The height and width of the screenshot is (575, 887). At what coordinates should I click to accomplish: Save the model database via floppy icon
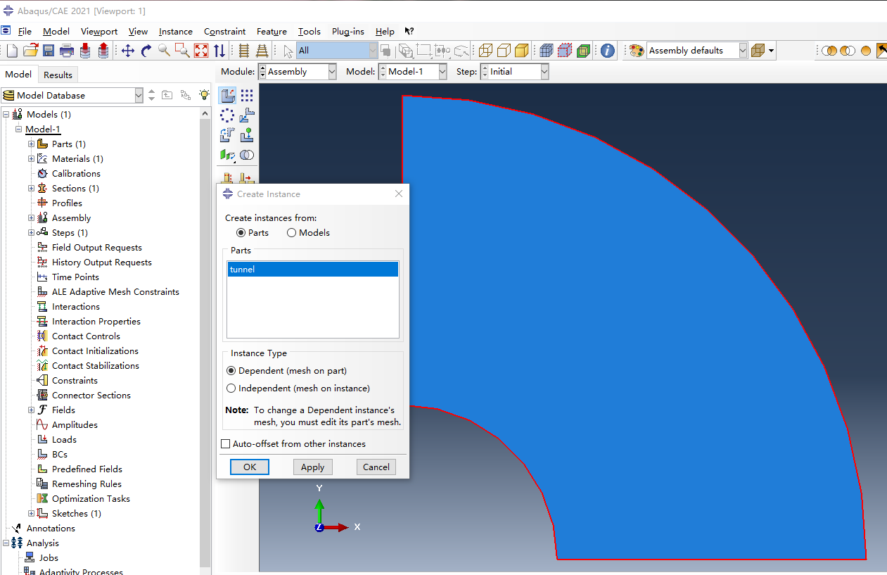49,51
